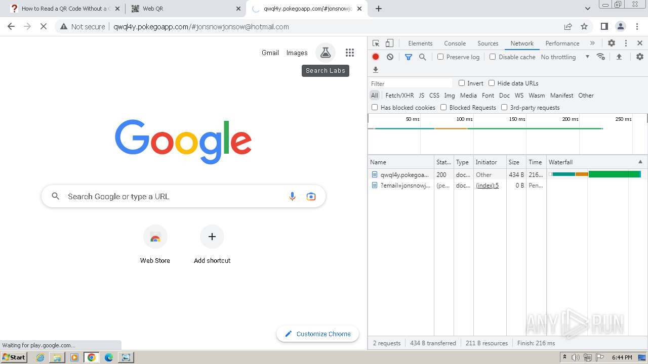
Task: Open Chrome profile avatar
Action: point(621,26)
